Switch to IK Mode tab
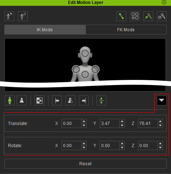The image size is (171, 174). (45, 30)
